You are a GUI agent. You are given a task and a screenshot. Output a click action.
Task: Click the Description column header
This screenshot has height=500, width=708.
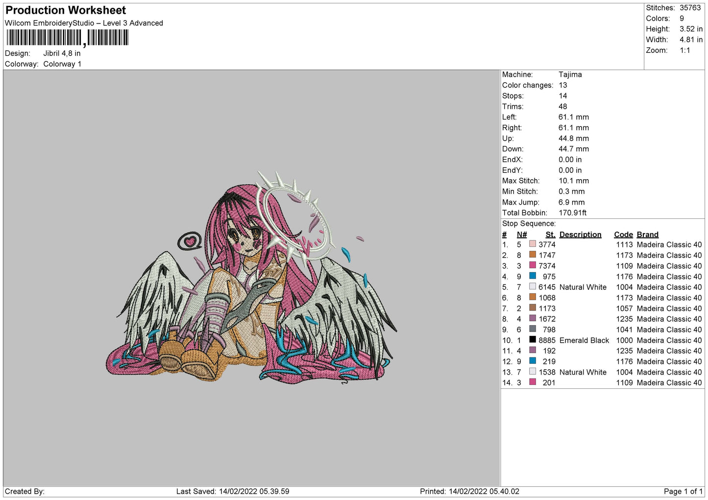[580, 235]
